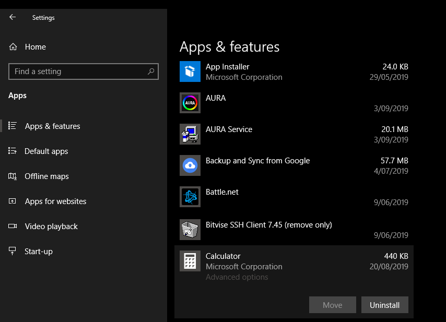Click the Home house icon

tap(13, 47)
